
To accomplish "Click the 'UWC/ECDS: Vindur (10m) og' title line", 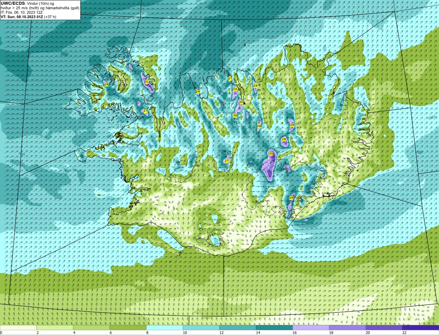I will click(27, 3).
